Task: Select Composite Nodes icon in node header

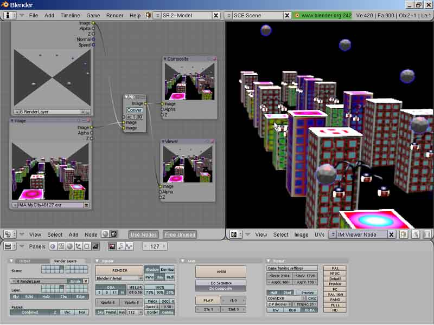Action: 113,234
